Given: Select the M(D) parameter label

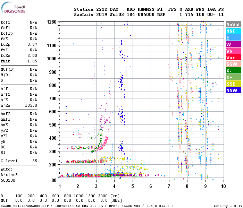Looking at the screenshot, I should (5, 75).
